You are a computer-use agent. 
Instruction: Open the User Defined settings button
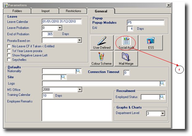pyautogui.click(x=102, y=42)
